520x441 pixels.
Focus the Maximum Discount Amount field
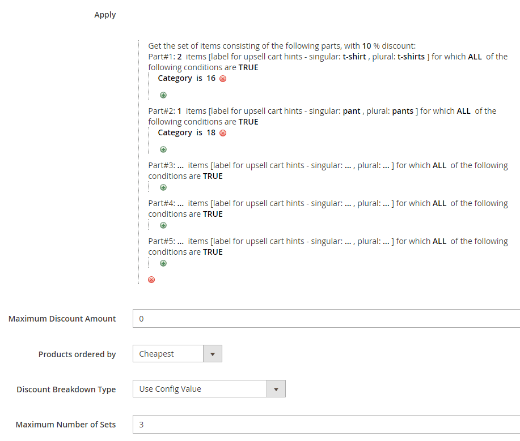point(326,319)
